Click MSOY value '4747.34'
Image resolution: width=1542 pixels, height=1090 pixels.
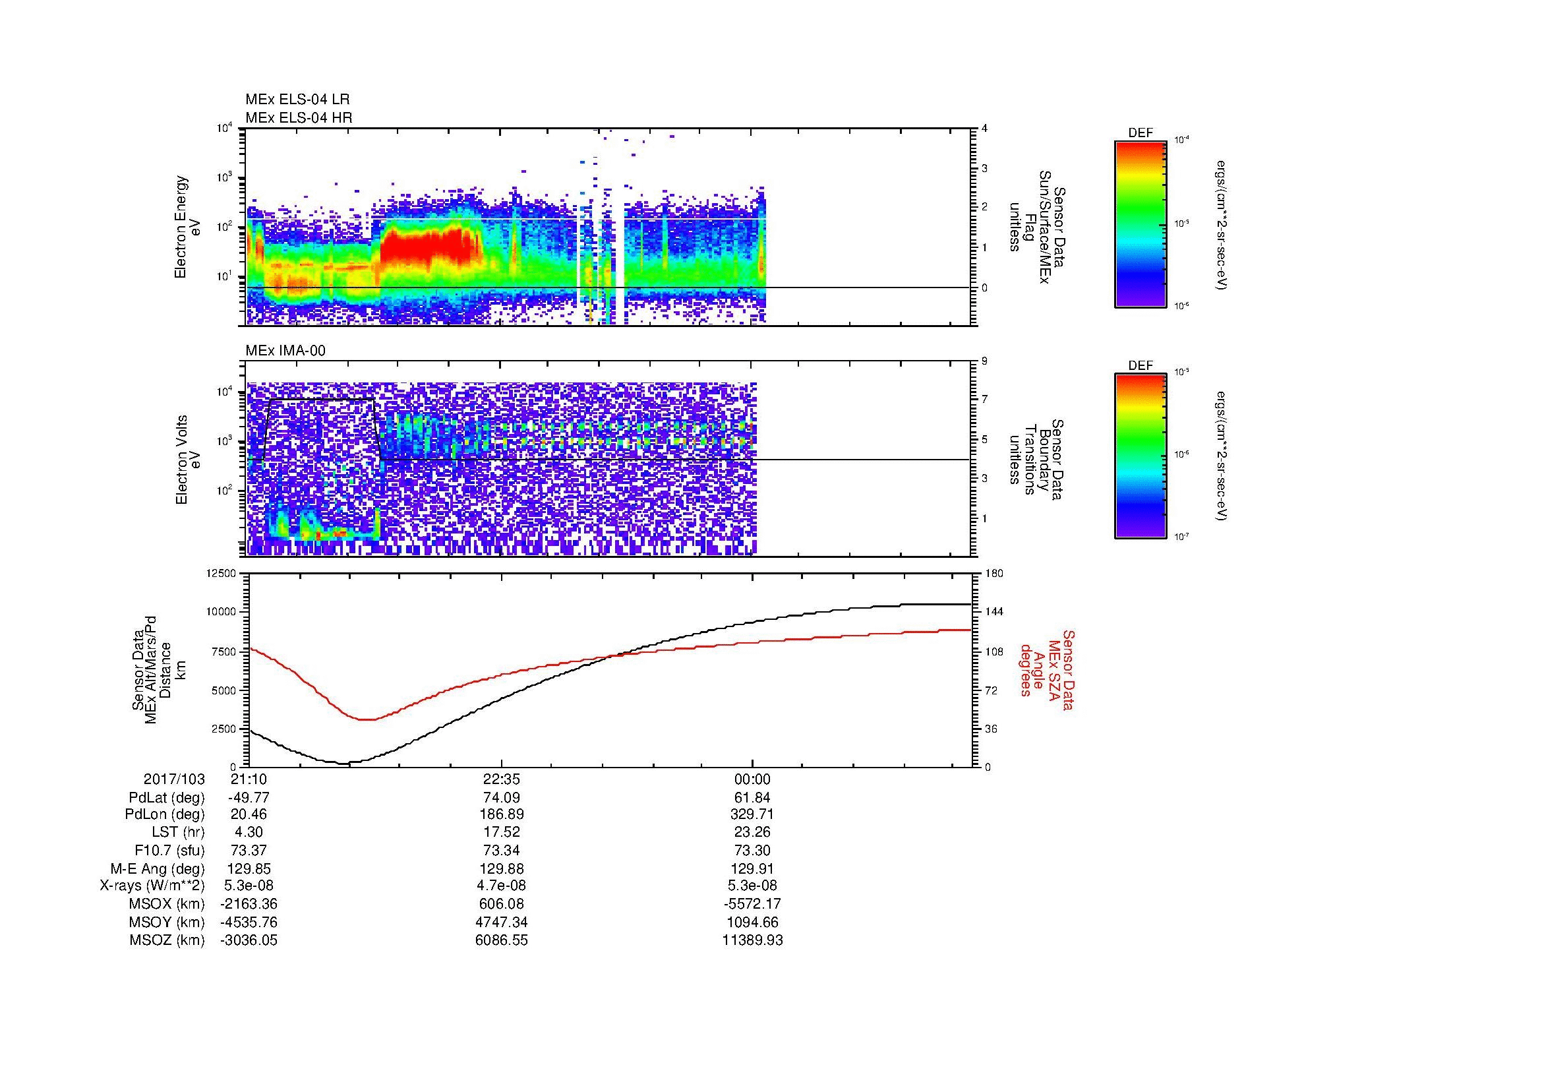(502, 922)
